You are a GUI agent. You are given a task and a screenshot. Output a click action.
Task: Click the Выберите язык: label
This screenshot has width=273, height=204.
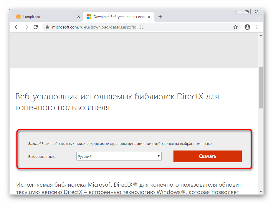[42, 157]
